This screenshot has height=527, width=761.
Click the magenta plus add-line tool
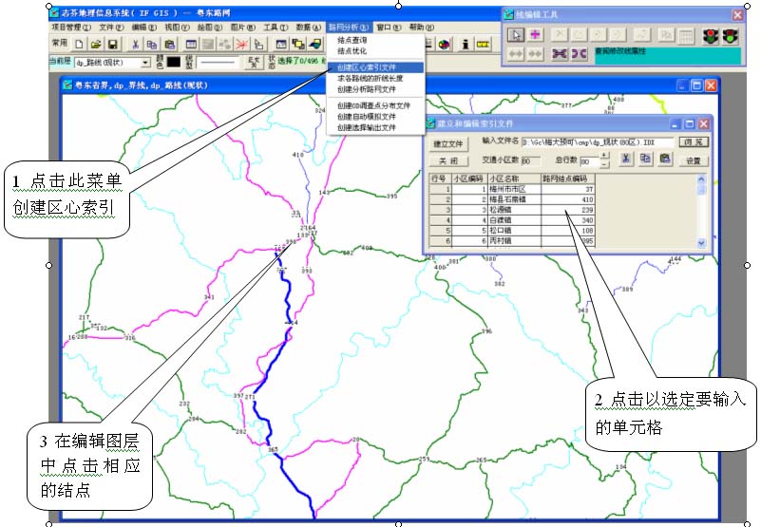(x=536, y=35)
